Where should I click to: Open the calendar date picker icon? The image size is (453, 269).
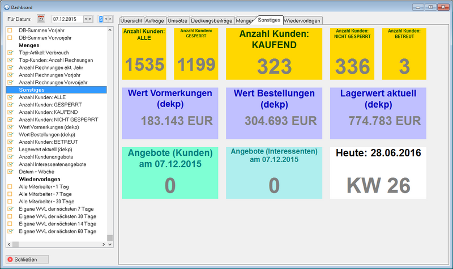41,19
